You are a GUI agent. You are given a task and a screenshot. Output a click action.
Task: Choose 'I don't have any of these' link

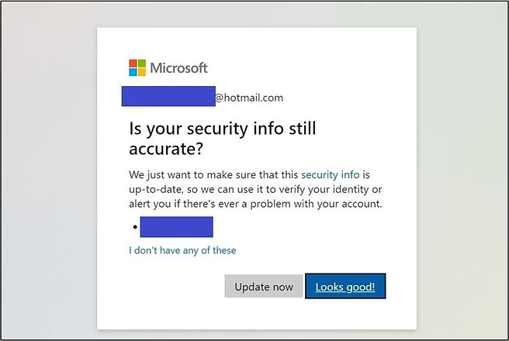point(182,250)
